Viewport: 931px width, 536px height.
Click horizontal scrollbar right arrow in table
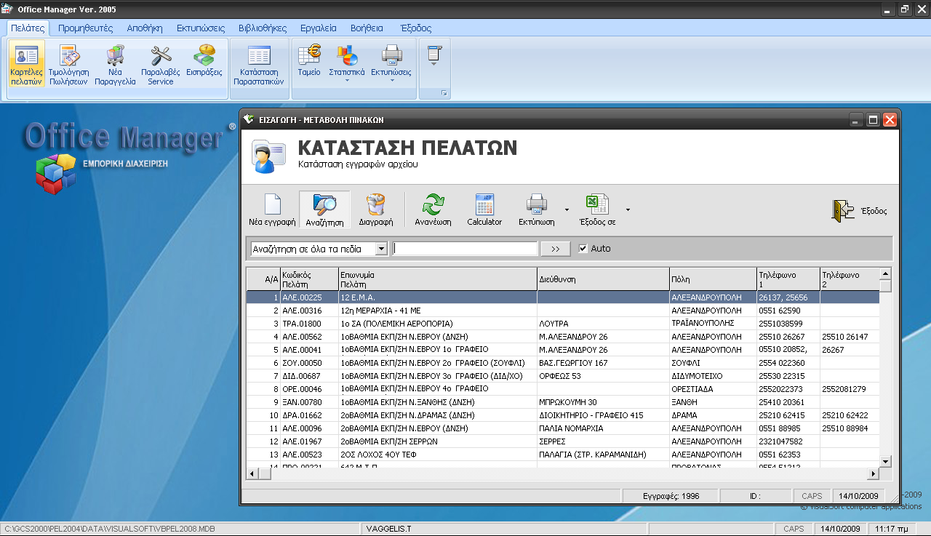point(874,473)
